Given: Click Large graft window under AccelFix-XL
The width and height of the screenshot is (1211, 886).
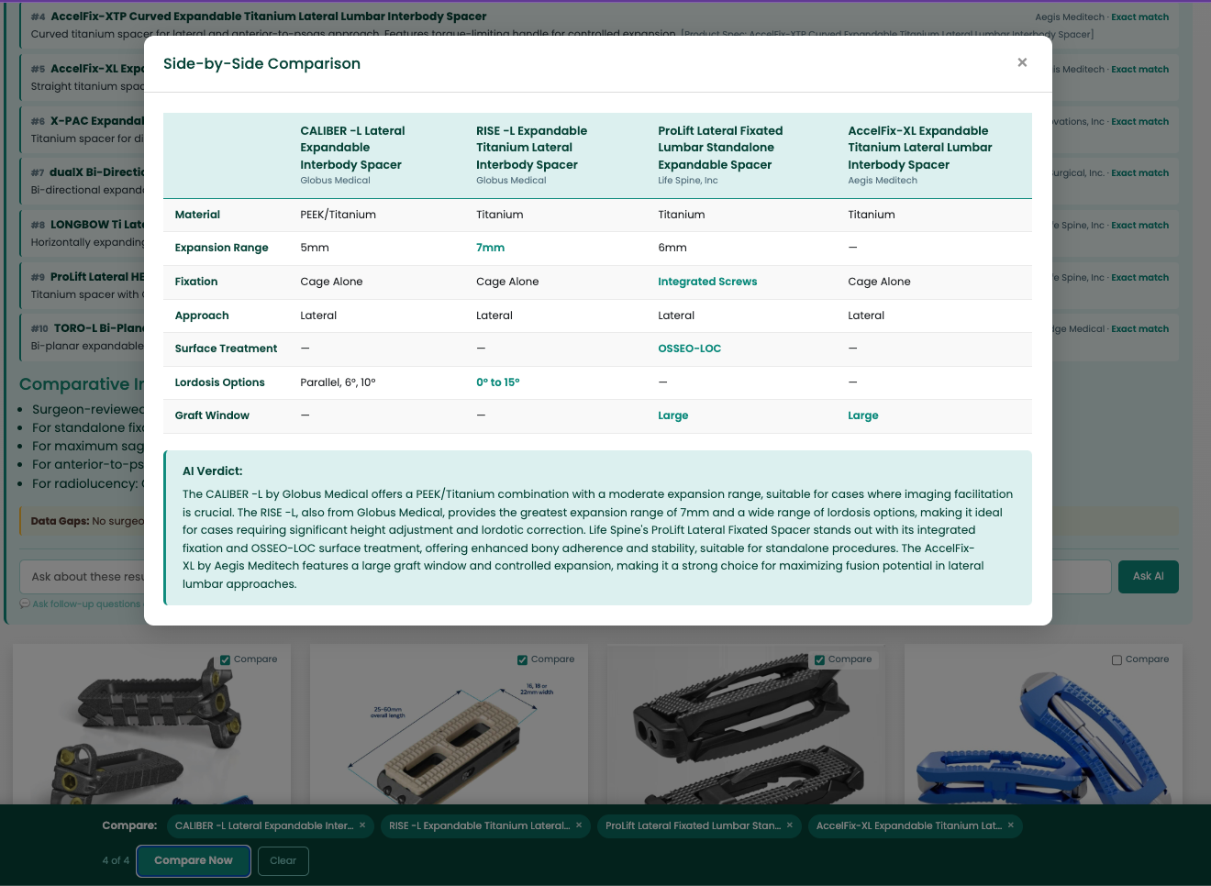Looking at the screenshot, I should coord(862,415).
